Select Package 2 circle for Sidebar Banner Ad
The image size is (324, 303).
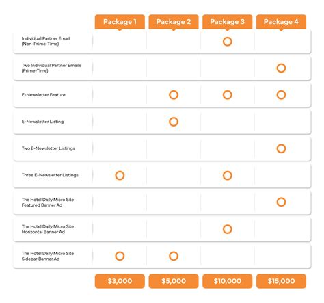174,256
